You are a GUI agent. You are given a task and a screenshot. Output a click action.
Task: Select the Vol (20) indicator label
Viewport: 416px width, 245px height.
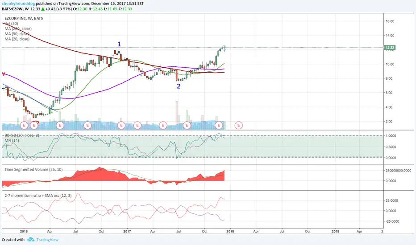(x=11, y=24)
